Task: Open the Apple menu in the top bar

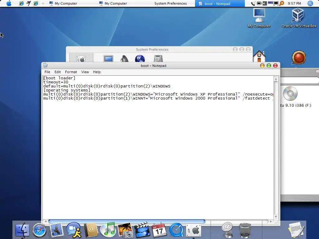Action: click(x=9, y=3)
